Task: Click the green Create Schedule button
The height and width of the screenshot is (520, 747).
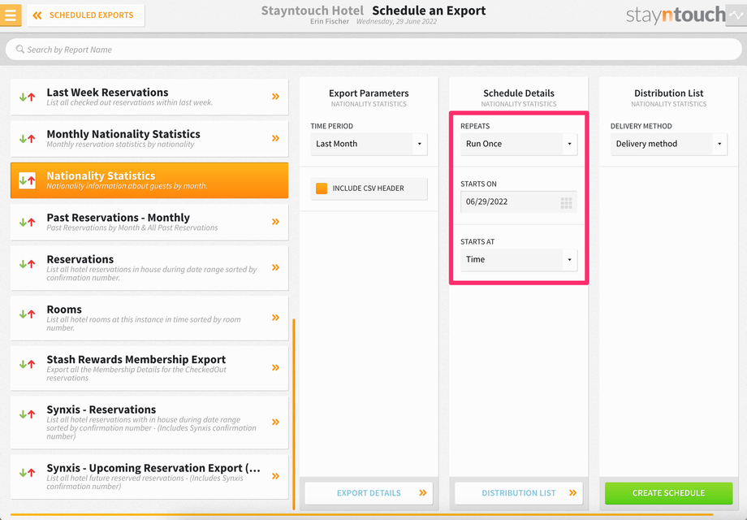Action: 669,493
